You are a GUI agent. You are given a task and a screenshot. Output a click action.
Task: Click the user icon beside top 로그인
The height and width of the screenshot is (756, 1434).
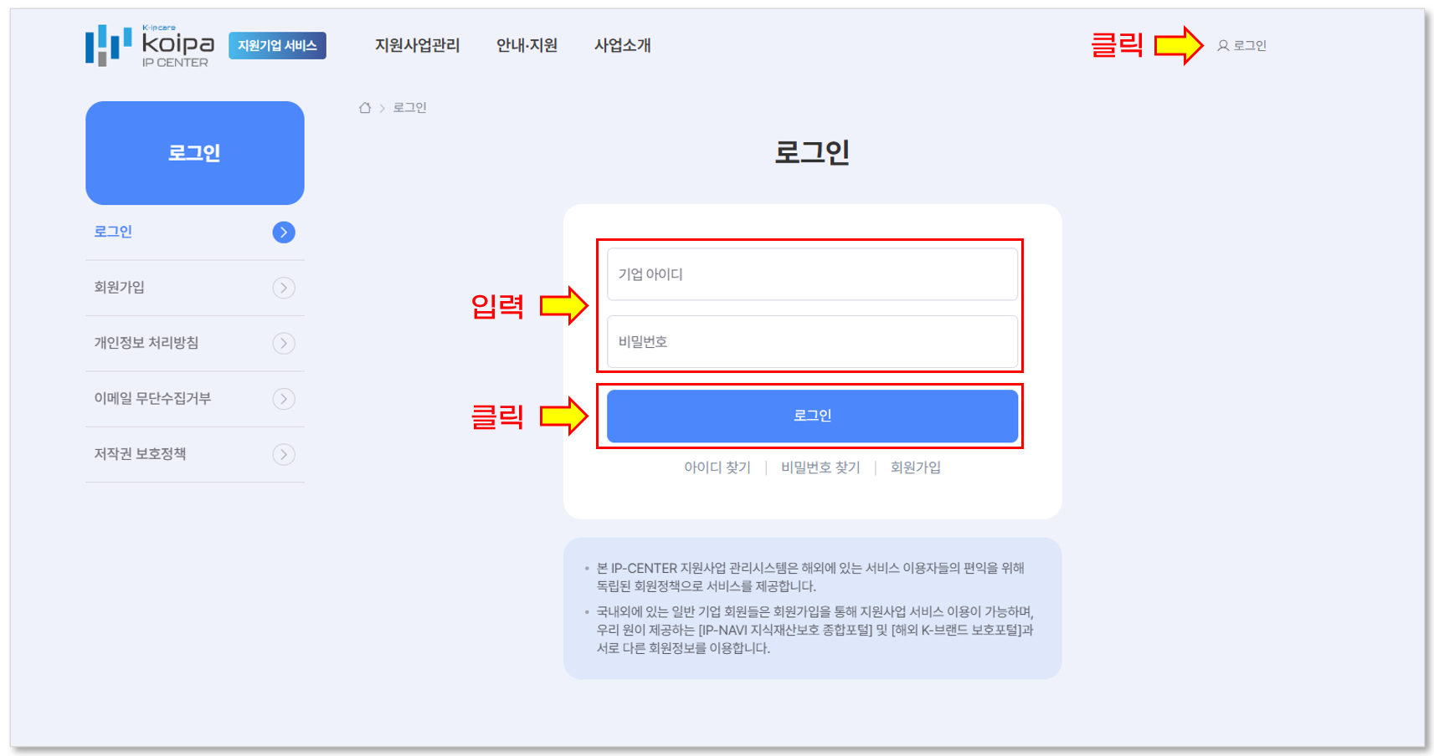coord(1223,46)
